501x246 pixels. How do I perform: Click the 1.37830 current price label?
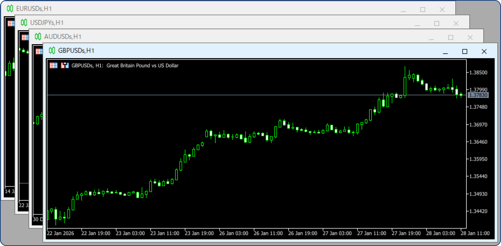pos(478,95)
